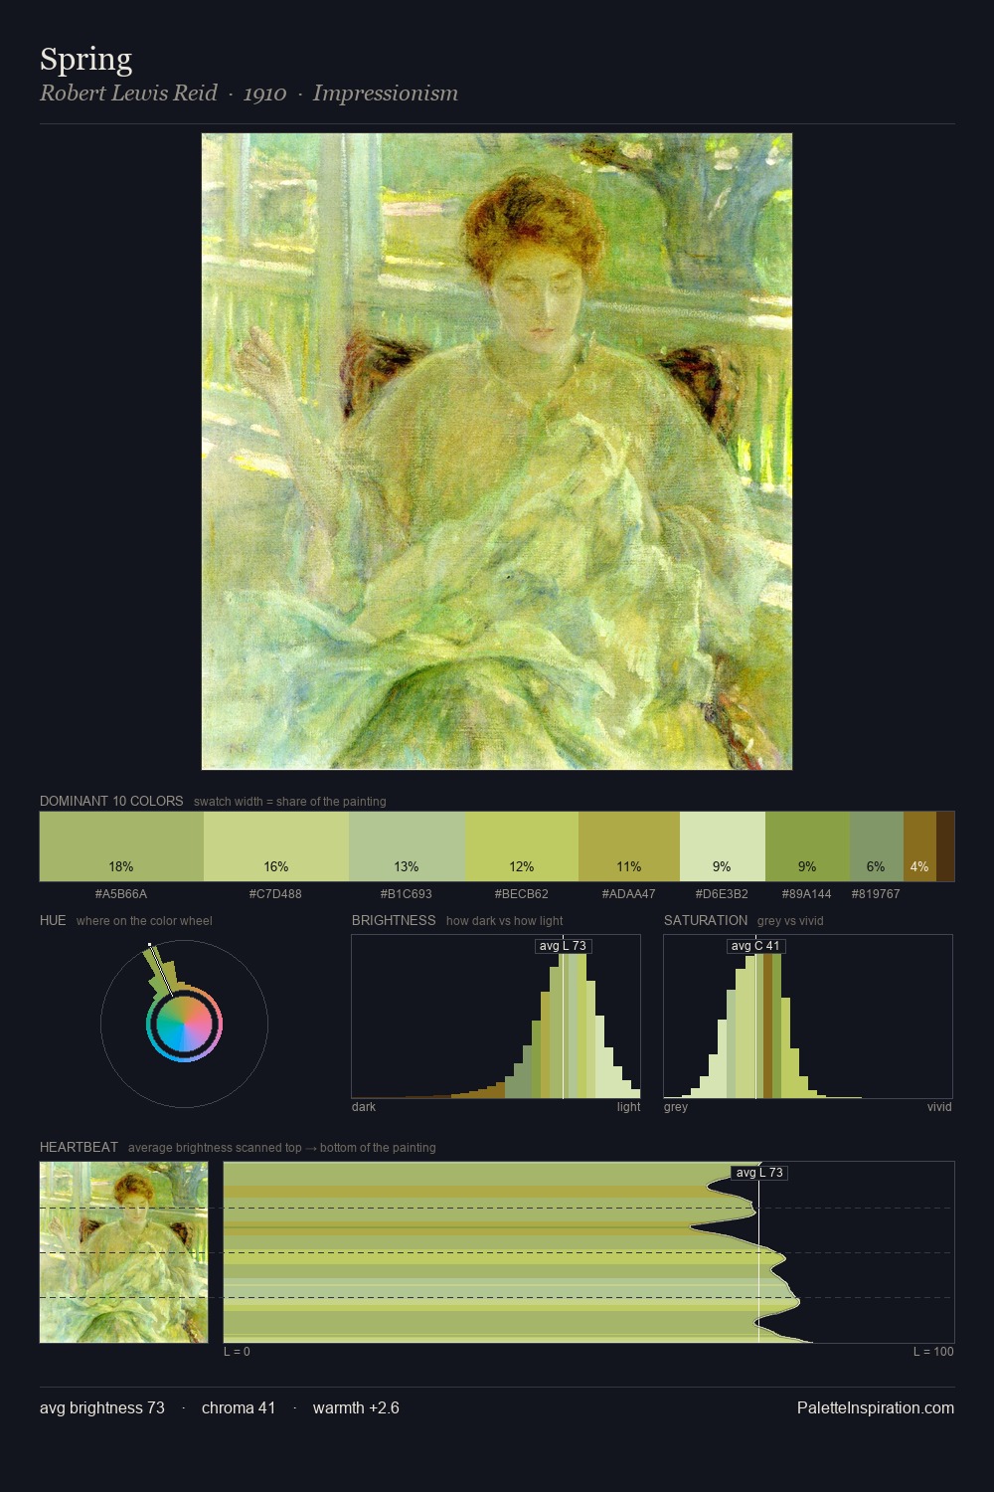Screen dimensions: 994x1492
Task: Click the main Spring painting image
Action: pyautogui.click(x=497, y=452)
